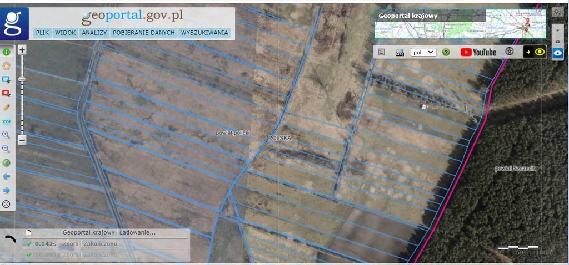
Task: Open the XYH coordinates tool
Action: (x=7, y=121)
